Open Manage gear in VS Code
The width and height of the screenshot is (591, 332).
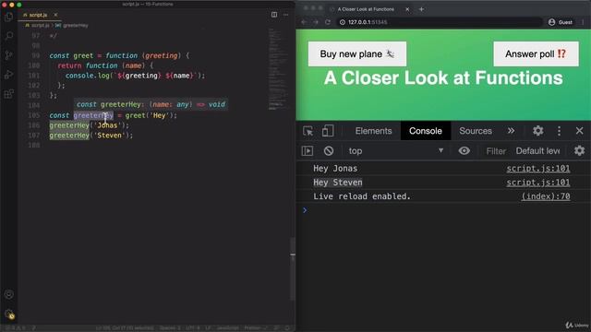click(9, 314)
